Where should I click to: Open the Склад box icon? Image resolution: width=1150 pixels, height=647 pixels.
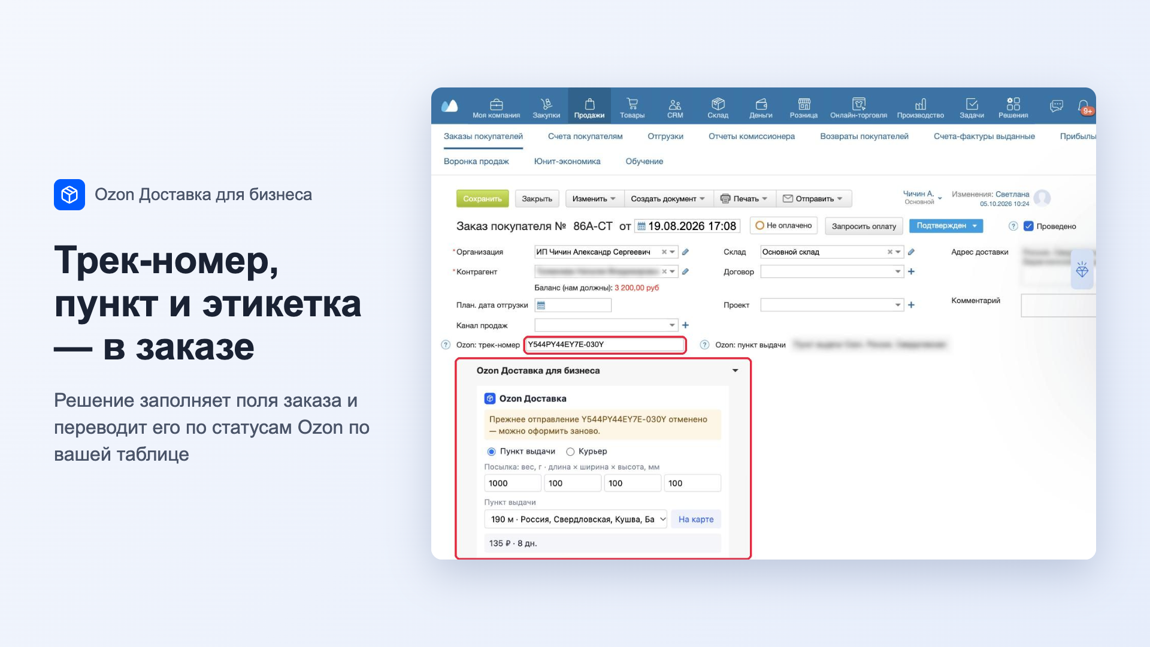click(718, 104)
